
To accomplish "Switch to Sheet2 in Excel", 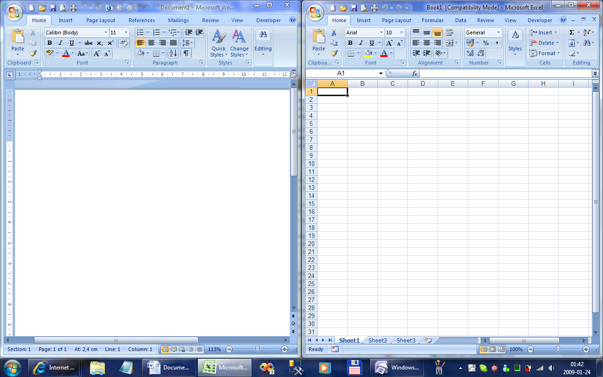I will point(378,340).
